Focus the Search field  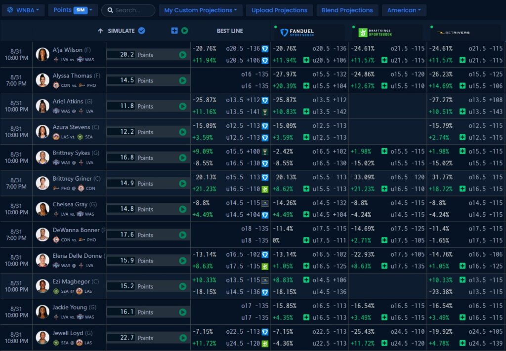point(128,10)
